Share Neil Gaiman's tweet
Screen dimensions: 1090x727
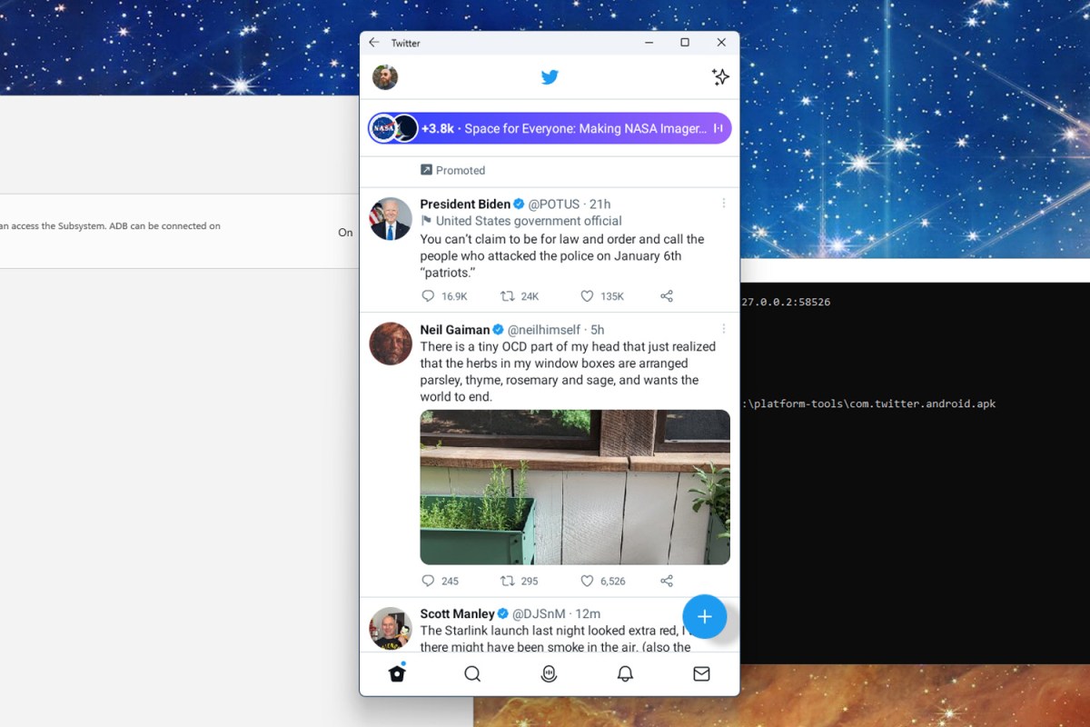666,581
